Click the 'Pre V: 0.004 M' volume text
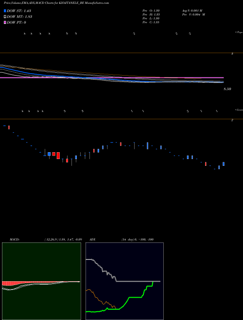 click(193, 15)
